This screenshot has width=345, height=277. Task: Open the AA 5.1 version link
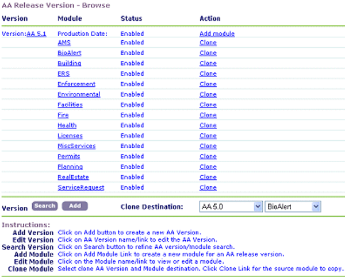[x=36, y=34]
